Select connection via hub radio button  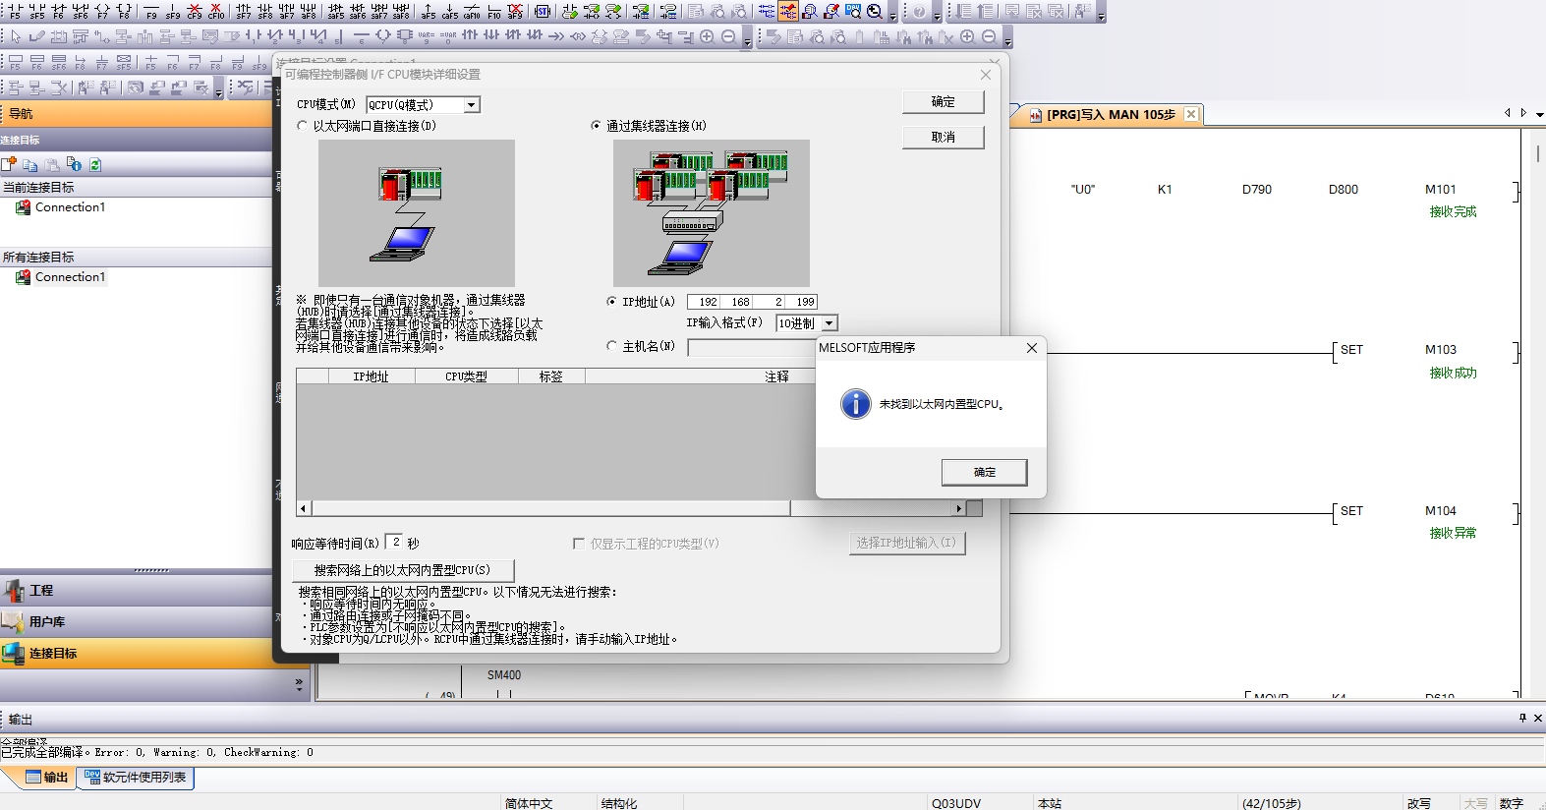click(x=597, y=126)
